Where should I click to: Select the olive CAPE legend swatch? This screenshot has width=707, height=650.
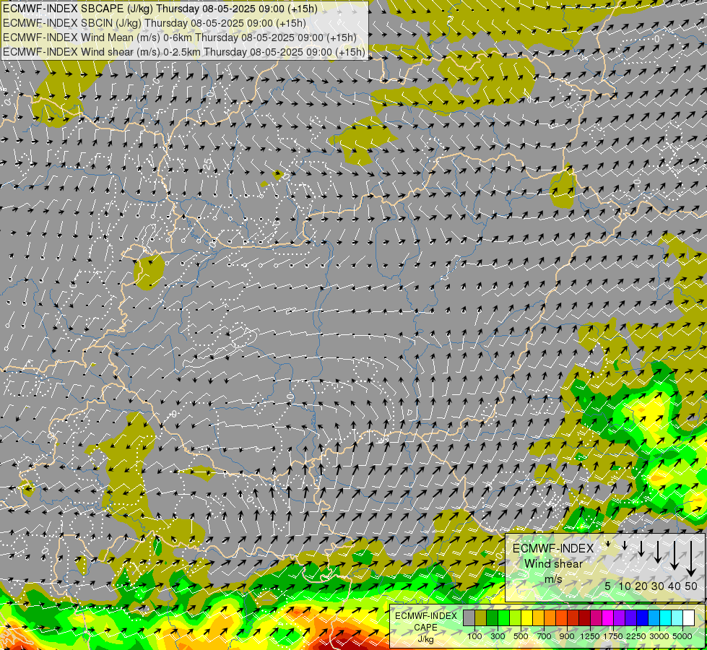pyautogui.click(x=481, y=618)
